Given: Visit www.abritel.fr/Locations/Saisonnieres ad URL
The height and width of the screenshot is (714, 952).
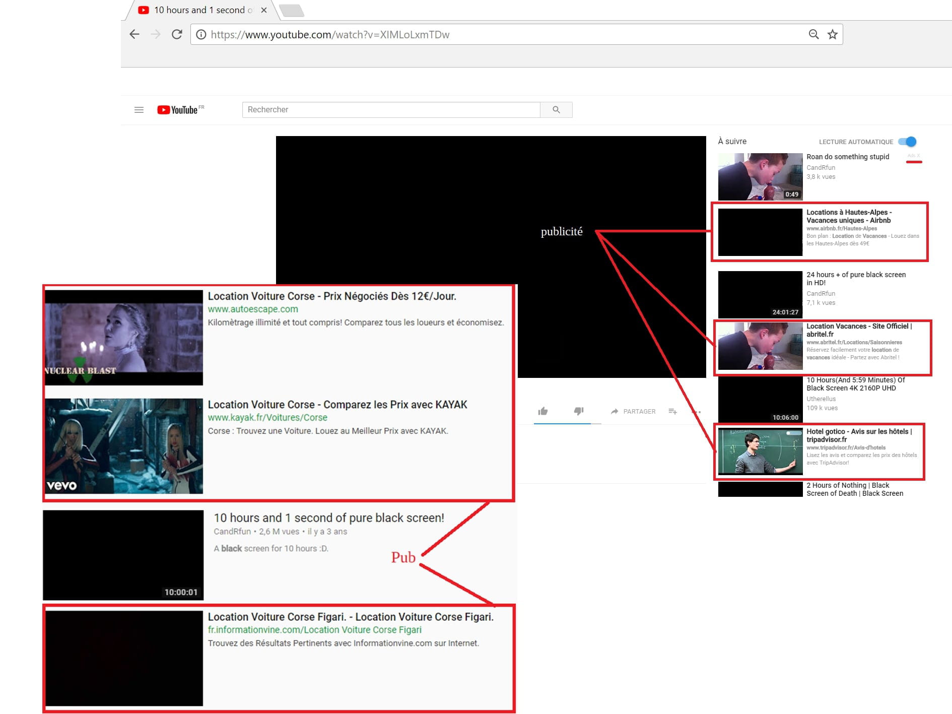Looking at the screenshot, I should coord(854,342).
